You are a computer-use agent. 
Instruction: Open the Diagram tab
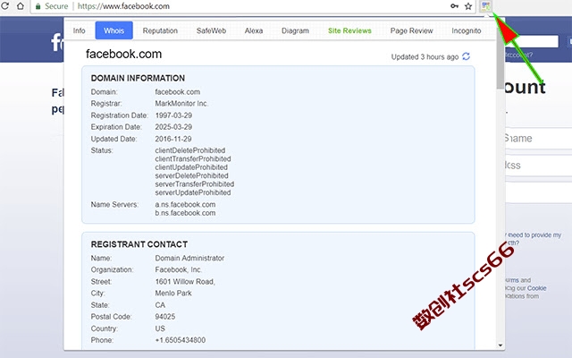tap(295, 30)
